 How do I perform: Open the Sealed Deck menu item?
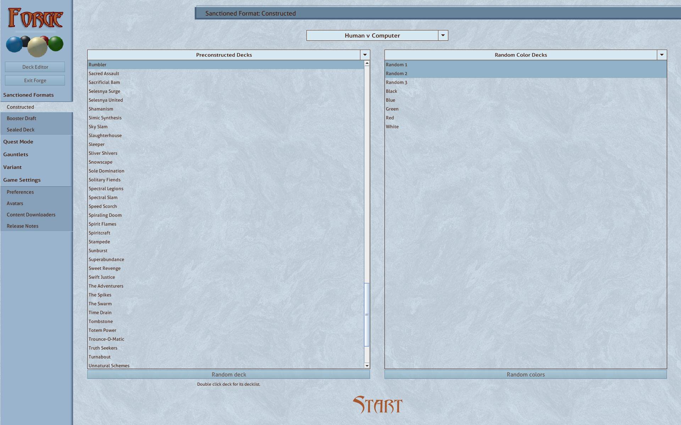(21, 130)
